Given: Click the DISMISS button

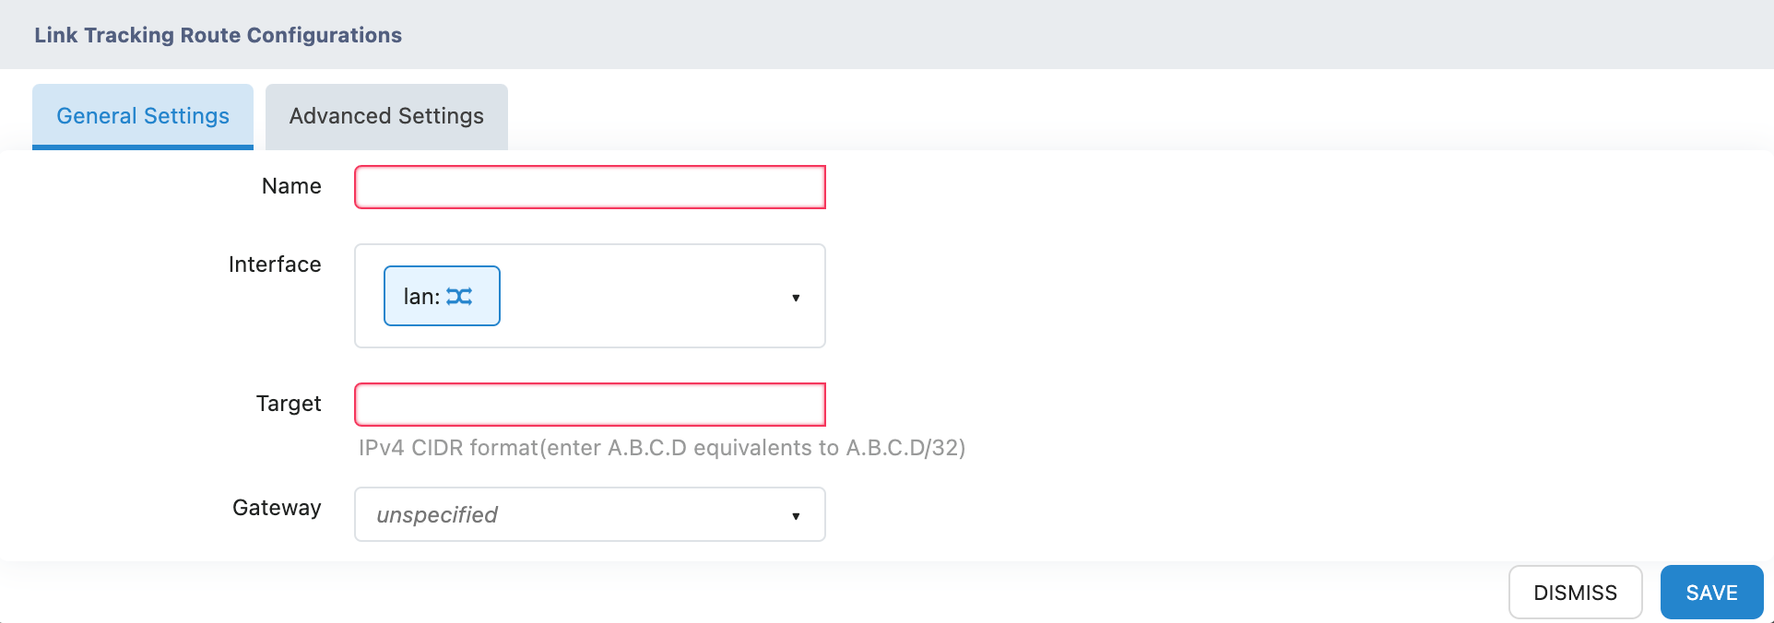Looking at the screenshot, I should (1575, 593).
